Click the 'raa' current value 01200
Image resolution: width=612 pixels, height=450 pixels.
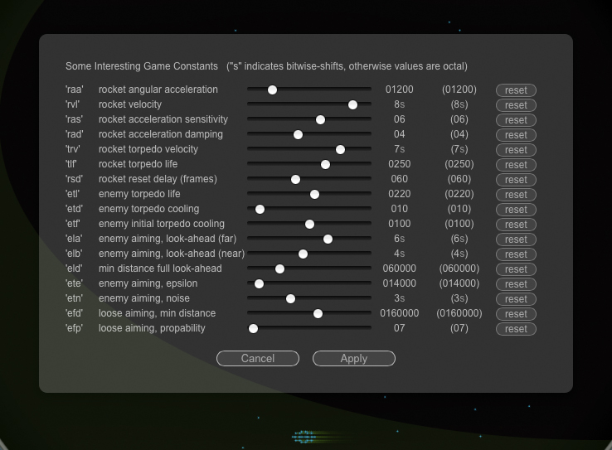(x=399, y=90)
